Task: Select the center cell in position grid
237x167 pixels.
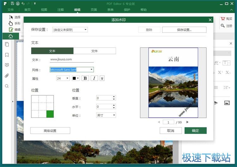Action: click(x=42, y=106)
